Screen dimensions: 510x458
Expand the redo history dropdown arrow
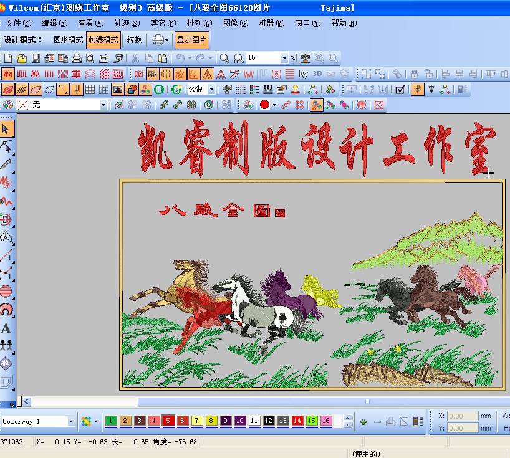210,59
